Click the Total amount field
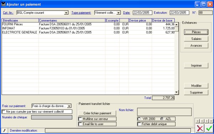 (x=163, y=98)
